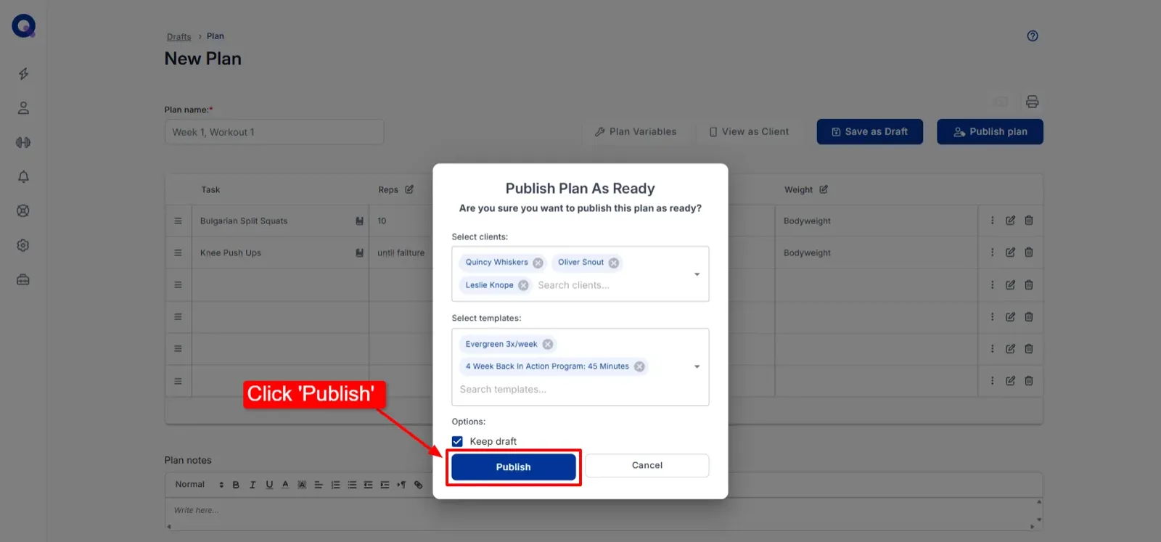Increase indent in plan notes
1161x542 pixels.
coord(385,485)
